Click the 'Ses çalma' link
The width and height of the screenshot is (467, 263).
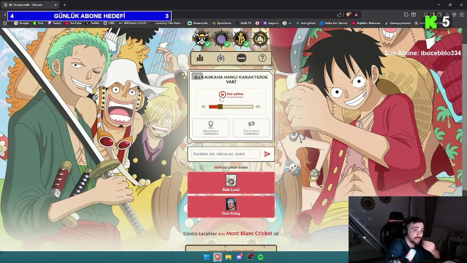pyautogui.click(x=235, y=94)
